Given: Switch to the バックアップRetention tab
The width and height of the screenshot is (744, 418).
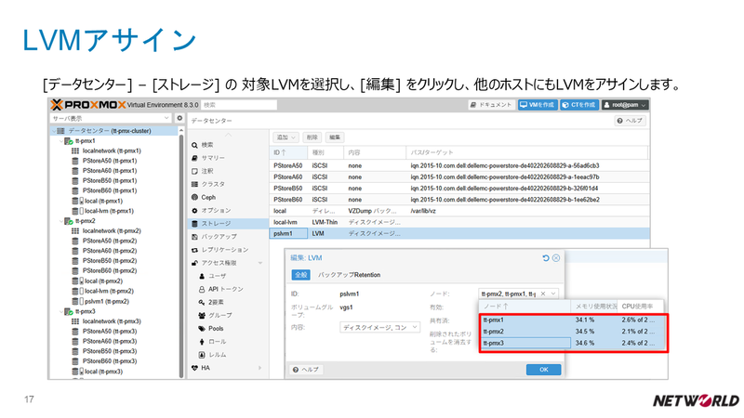Looking at the screenshot, I should tap(350, 275).
